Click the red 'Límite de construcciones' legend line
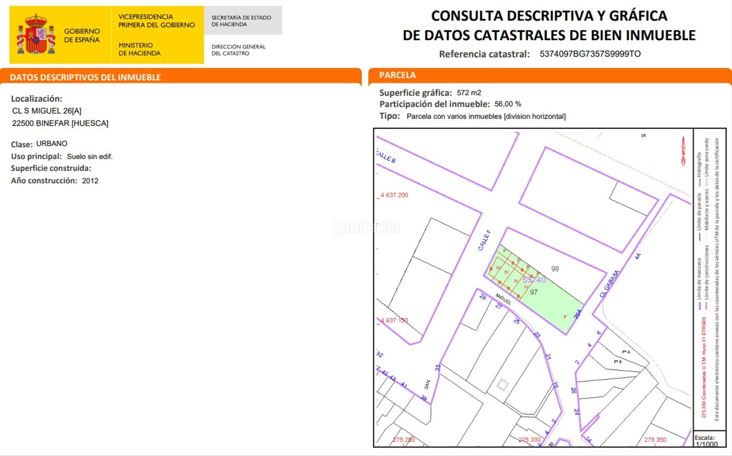Screen dimensions: 732x456 pyautogui.click(x=706, y=306)
